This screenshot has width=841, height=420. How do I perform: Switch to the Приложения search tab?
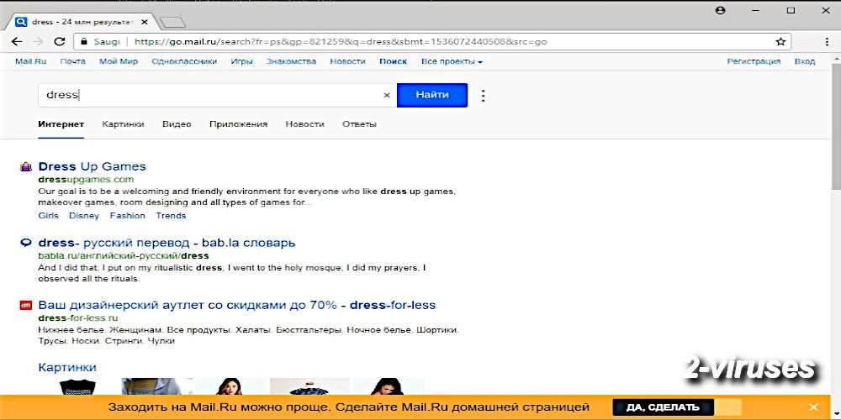(x=238, y=124)
